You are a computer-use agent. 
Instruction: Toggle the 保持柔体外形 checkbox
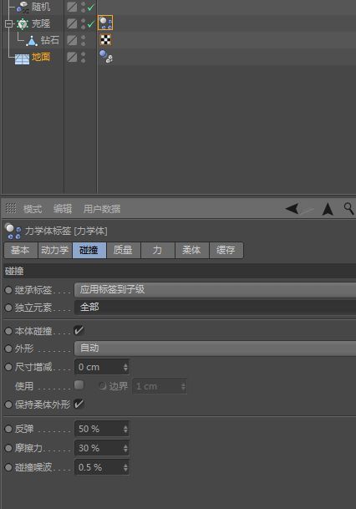(79, 404)
